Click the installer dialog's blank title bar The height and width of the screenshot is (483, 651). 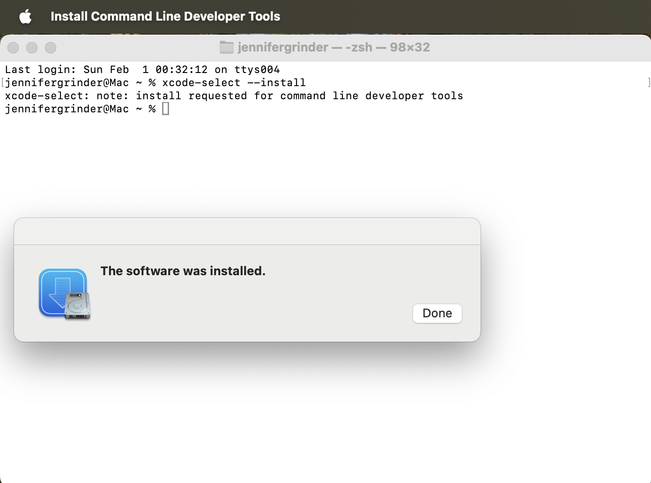click(x=247, y=232)
